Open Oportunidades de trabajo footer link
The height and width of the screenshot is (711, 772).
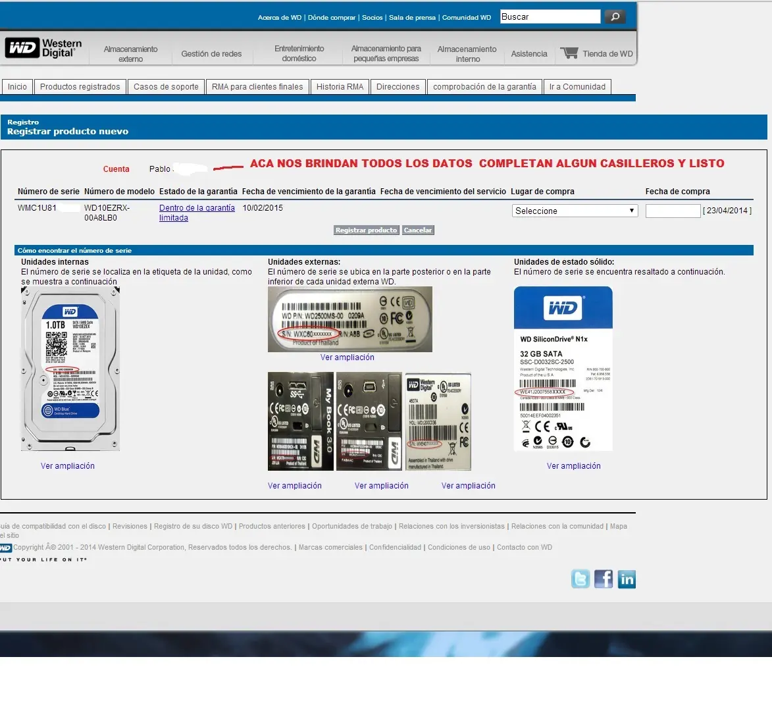352,527
